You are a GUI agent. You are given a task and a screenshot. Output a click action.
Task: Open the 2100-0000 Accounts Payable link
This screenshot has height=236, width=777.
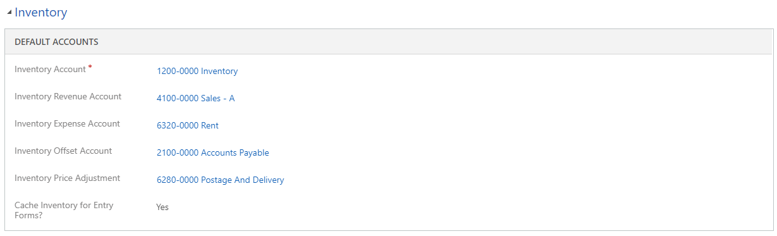213,152
